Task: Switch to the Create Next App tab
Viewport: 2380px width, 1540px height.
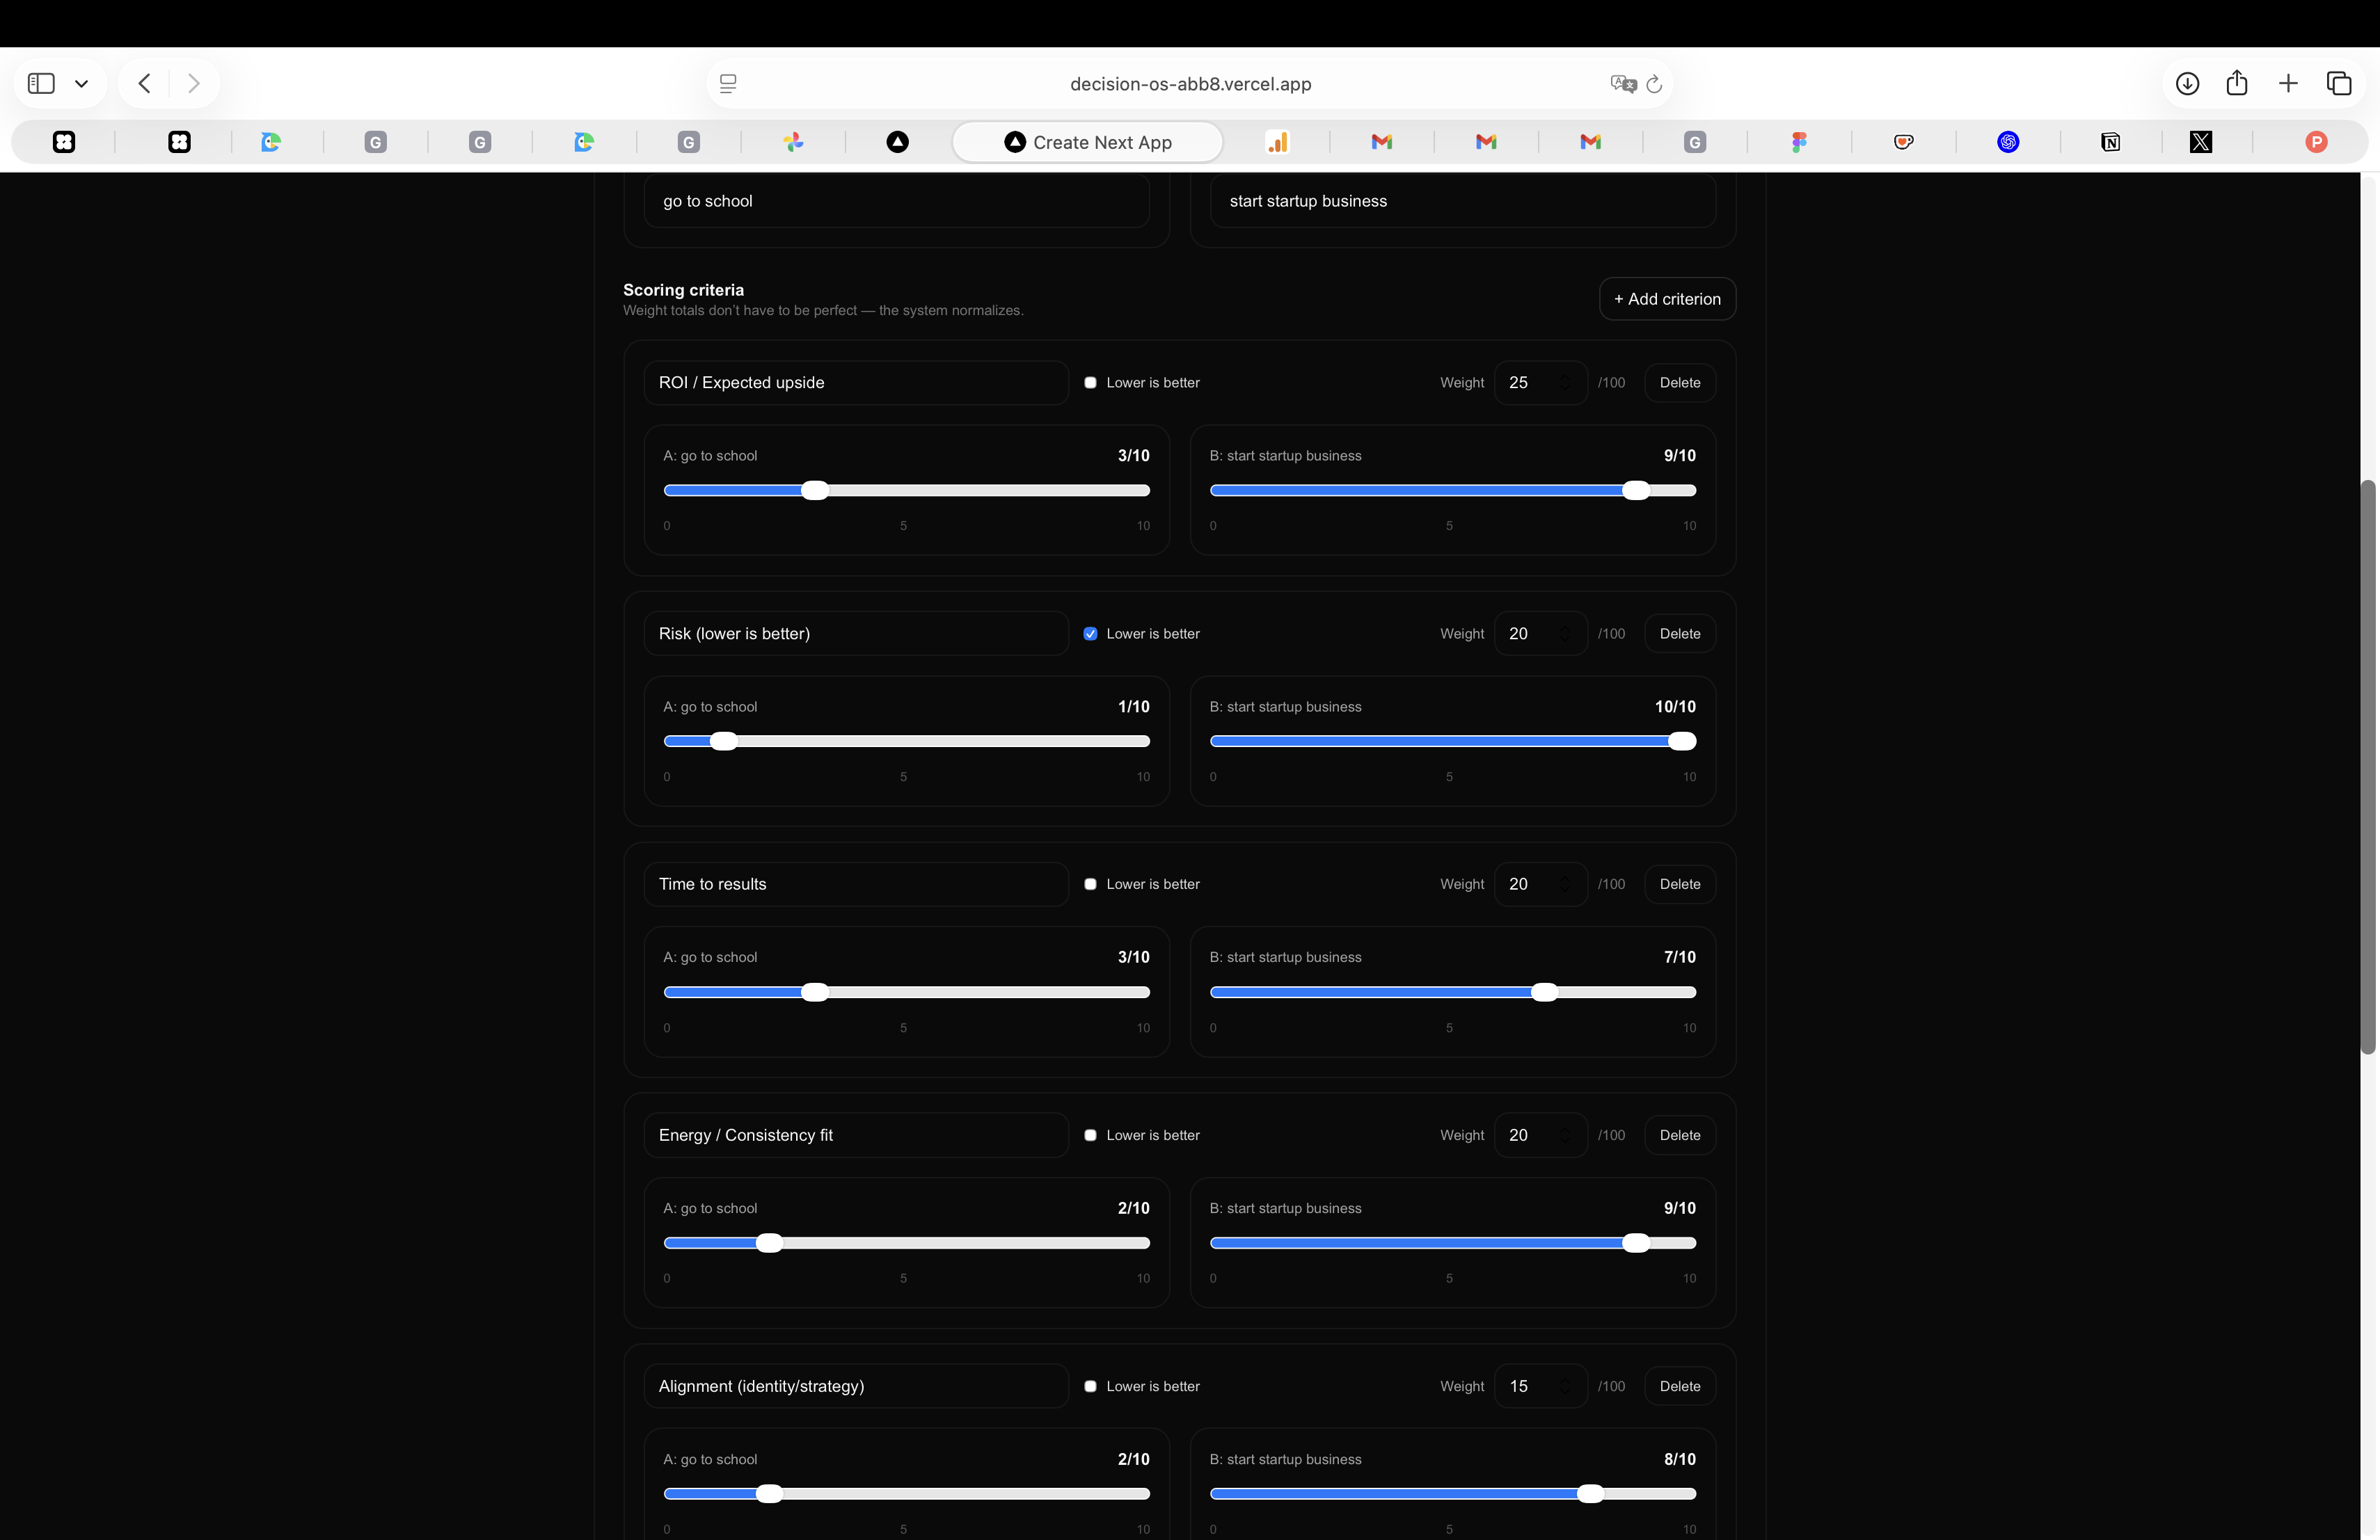Action: pyautogui.click(x=1088, y=142)
